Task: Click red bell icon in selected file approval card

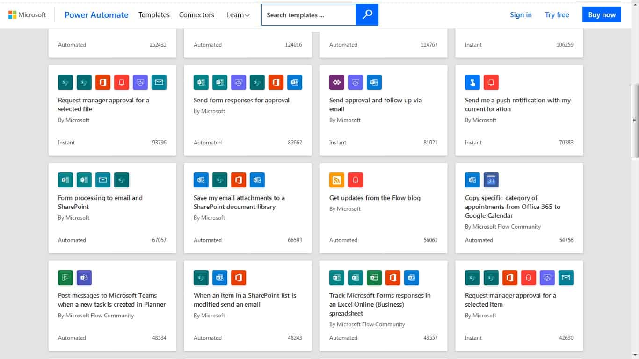Action: [x=122, y=82]
